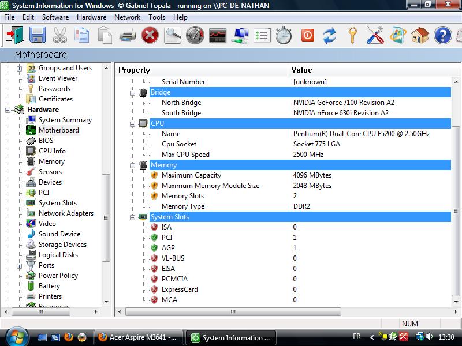Switch to Acer Aspire M3641 Firefox taskbar button

138,337
